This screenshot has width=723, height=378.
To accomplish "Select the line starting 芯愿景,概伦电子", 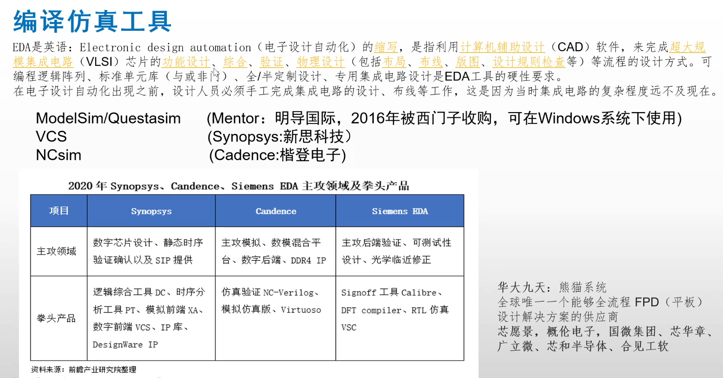I will 606,332.
